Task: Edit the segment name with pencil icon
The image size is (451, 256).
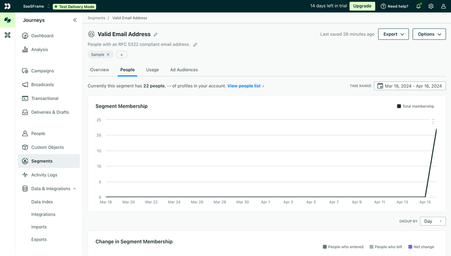Action: click(155, 35)
